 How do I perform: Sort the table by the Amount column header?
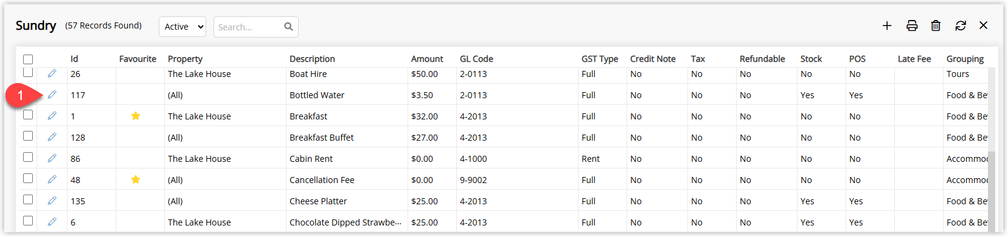[x=427, y=59]
